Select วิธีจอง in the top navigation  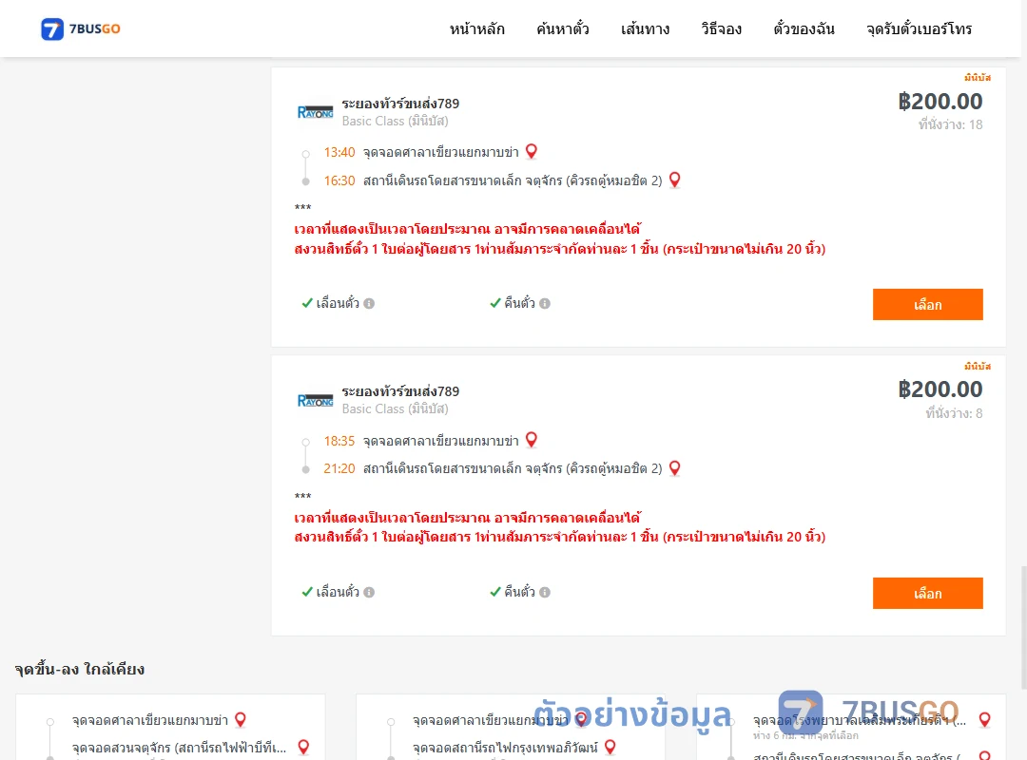point(721,28)
